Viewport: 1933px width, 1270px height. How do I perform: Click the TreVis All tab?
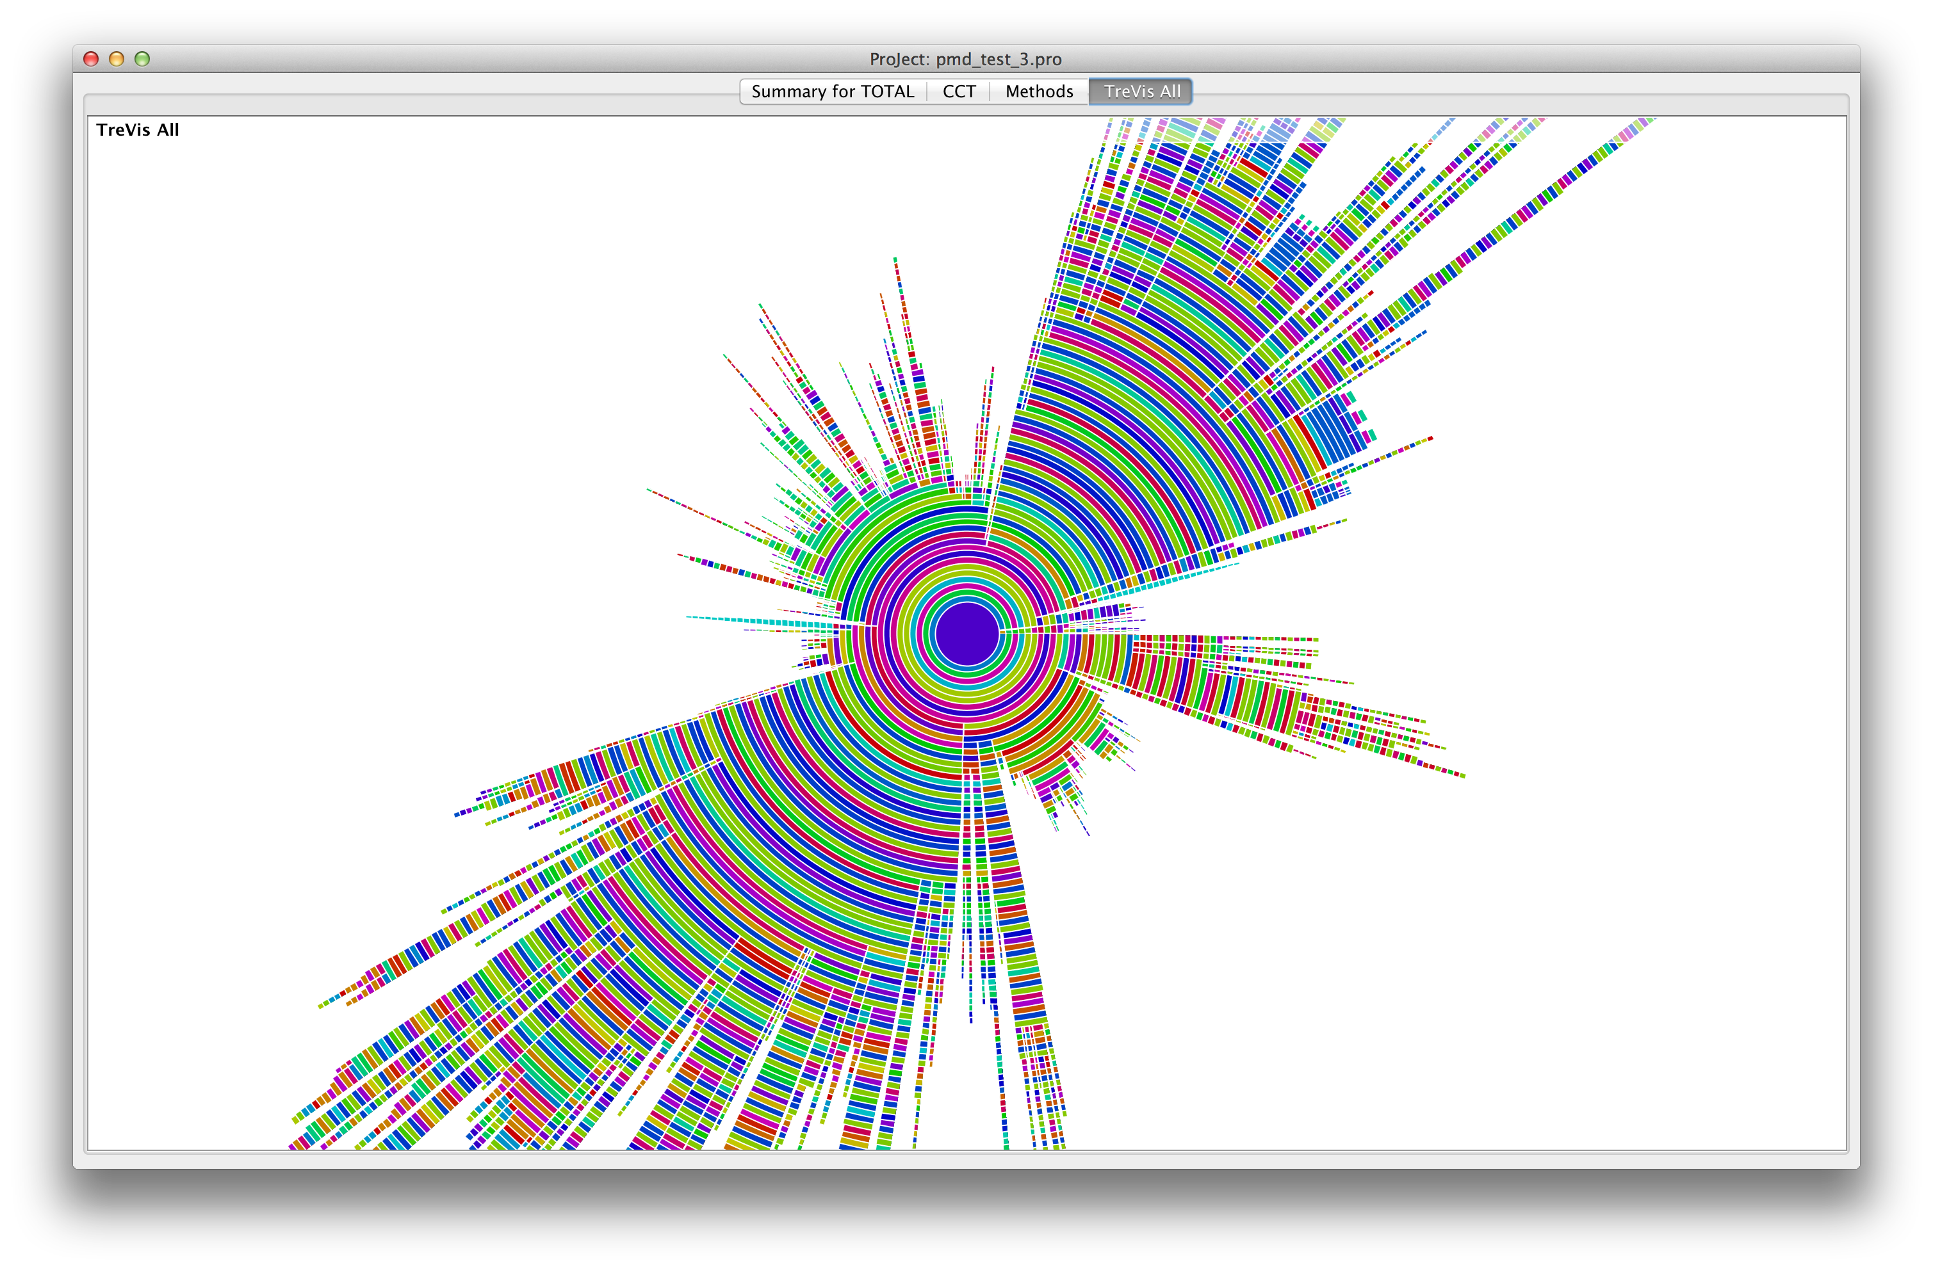tap(1141, 92)
